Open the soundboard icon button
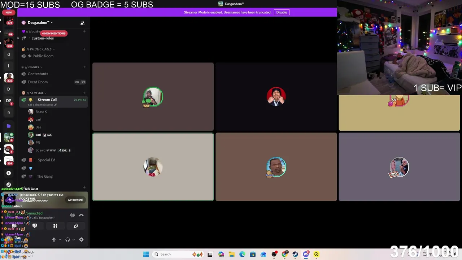462x260 pixels. point(76,226)
